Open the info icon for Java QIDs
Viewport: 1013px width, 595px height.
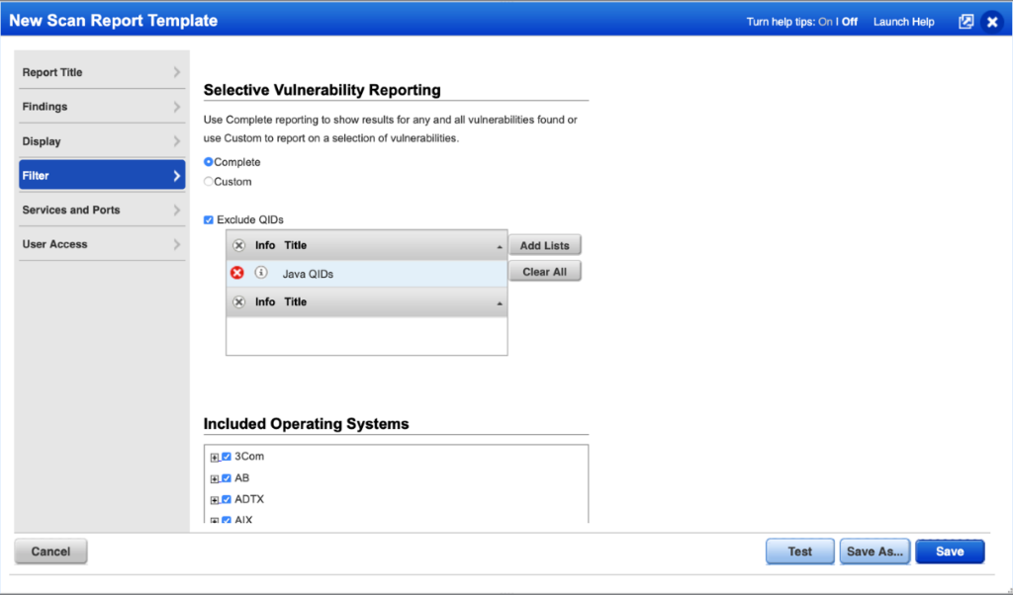[x=261, y=273]
